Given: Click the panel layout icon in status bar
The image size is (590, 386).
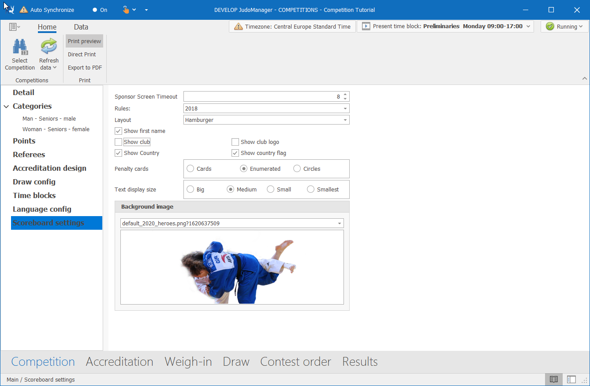Looking at the screenshot, I should [571, 379].
